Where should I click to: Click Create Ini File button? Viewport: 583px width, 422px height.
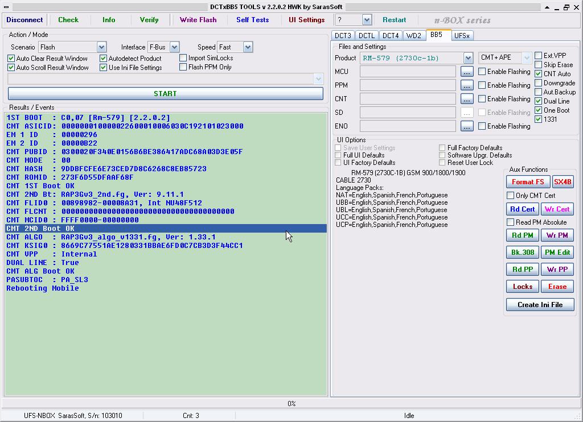540,305
